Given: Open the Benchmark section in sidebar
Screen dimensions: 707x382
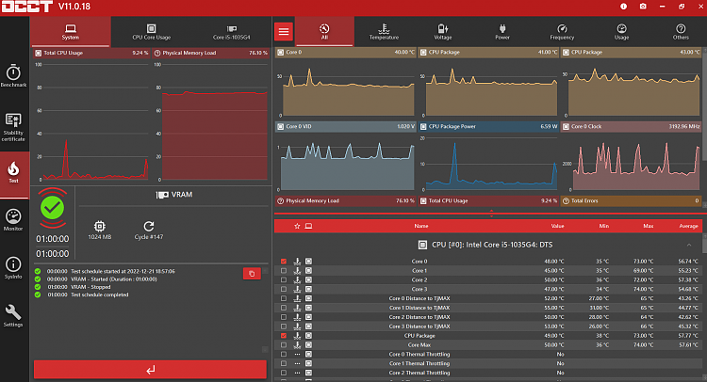Looking at the screenshot, I should [13, 75].
